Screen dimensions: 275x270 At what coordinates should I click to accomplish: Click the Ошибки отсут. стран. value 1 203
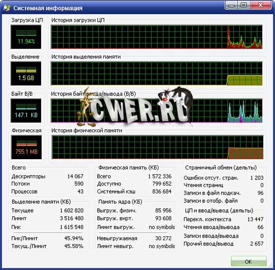point(257,178)
